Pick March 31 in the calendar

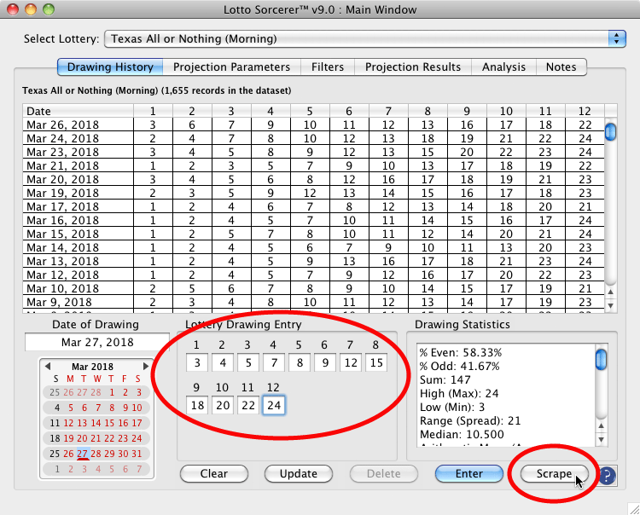click(x=137, y=454)
